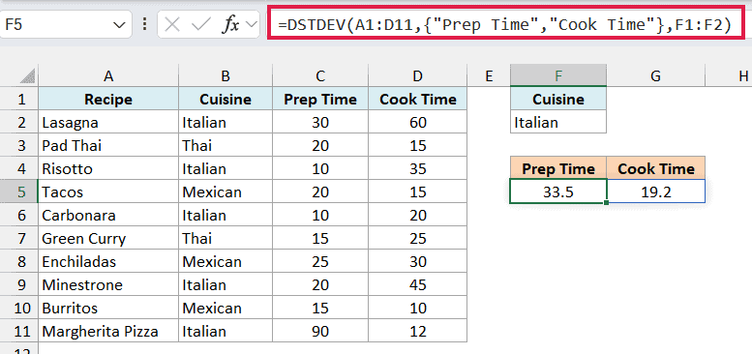Select the Lasagna cell

coord(108,123)
